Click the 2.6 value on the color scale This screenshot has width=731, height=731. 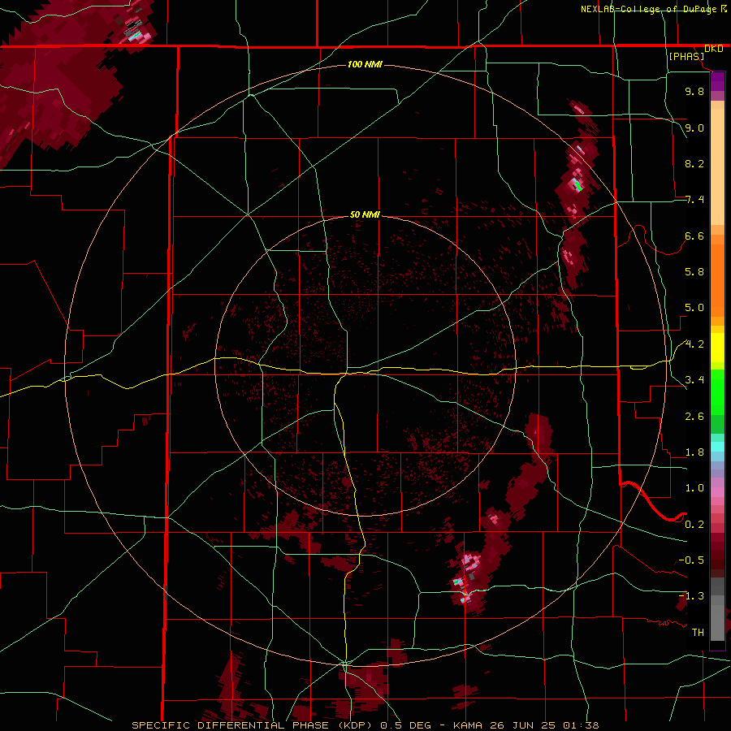[694, 416]
